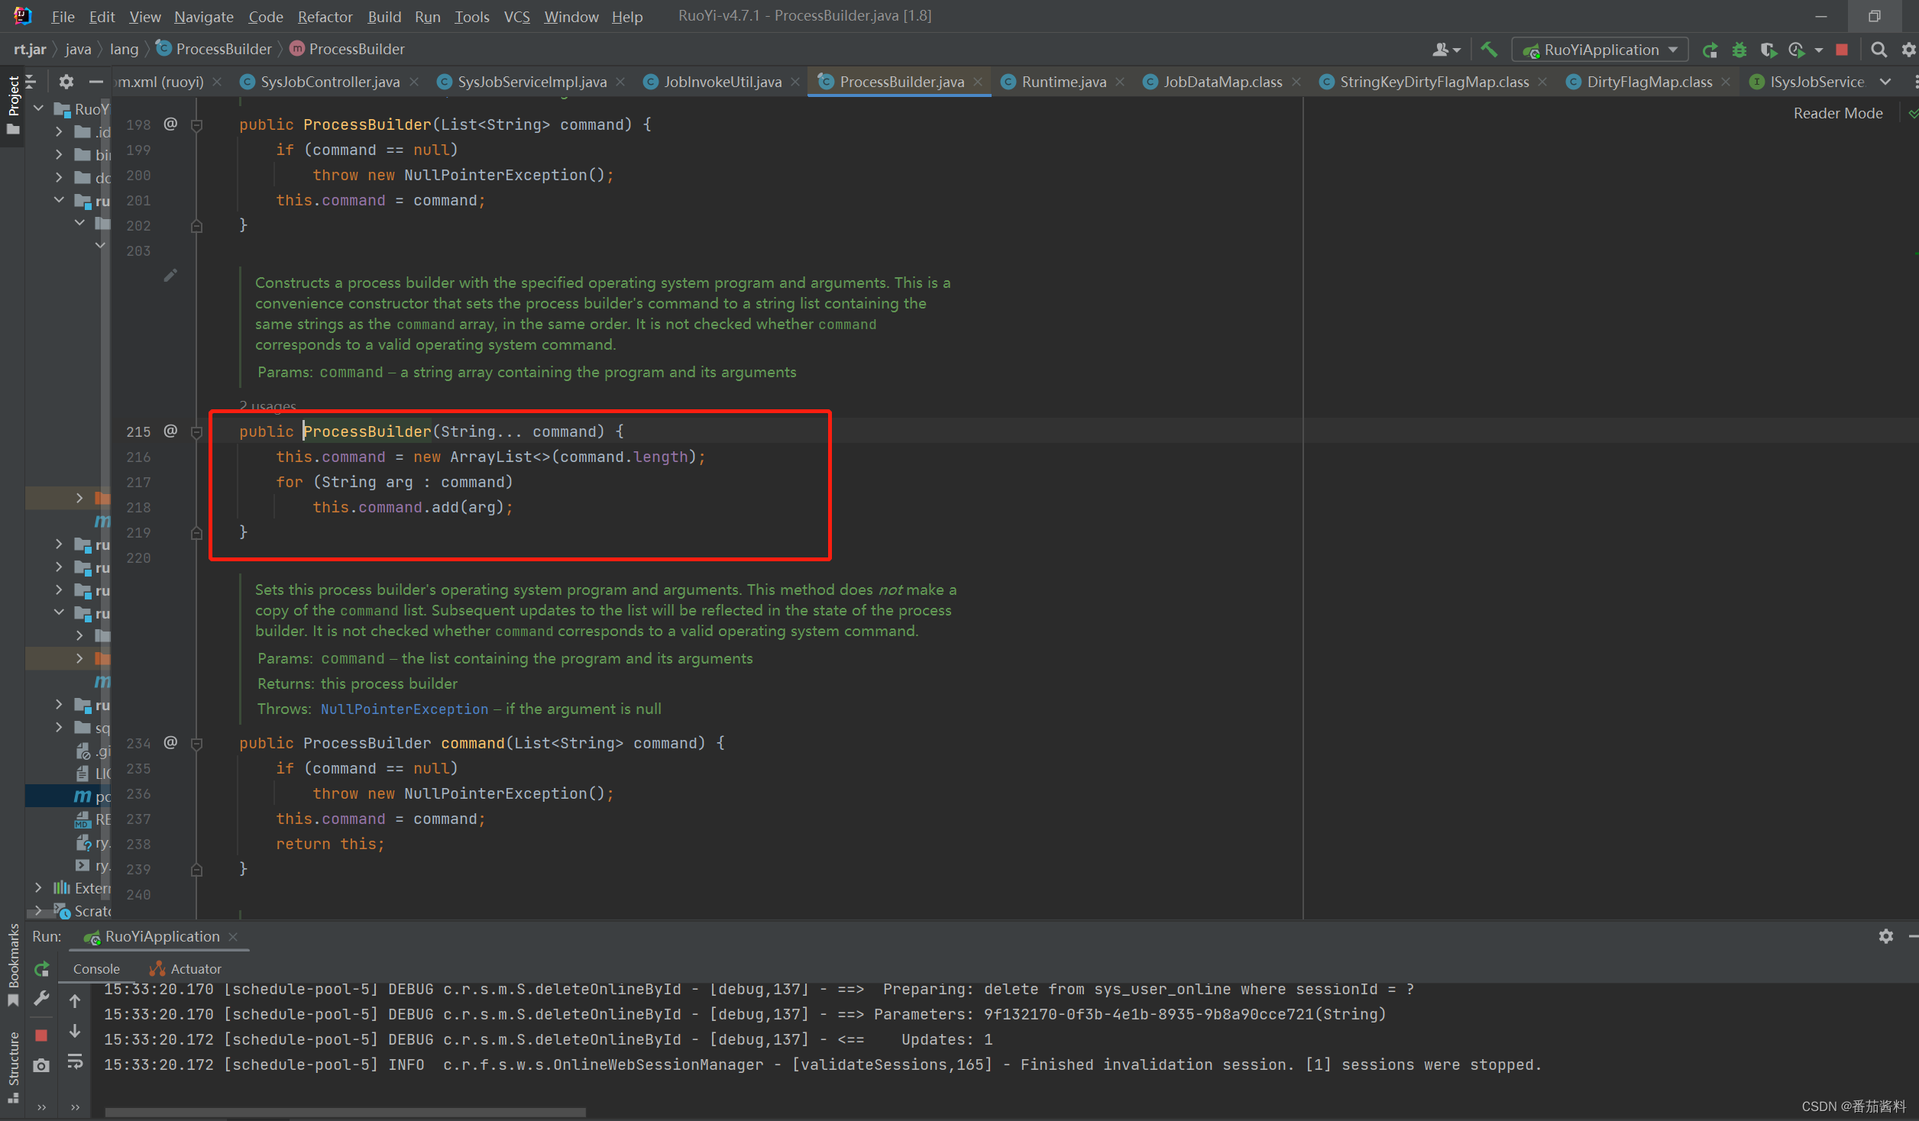
Task: Click the inspection checkmark widget near Reader Mode
Action: (x=1912, y=113)
